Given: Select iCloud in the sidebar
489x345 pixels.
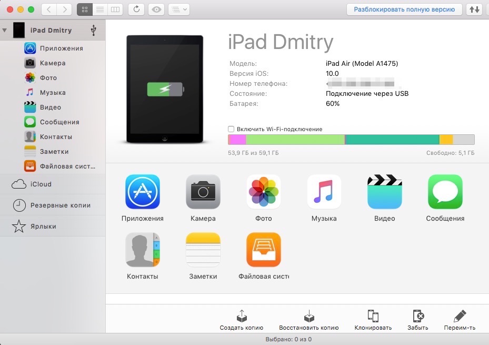Looking at the screenshot, I should [x=41, y=184].
